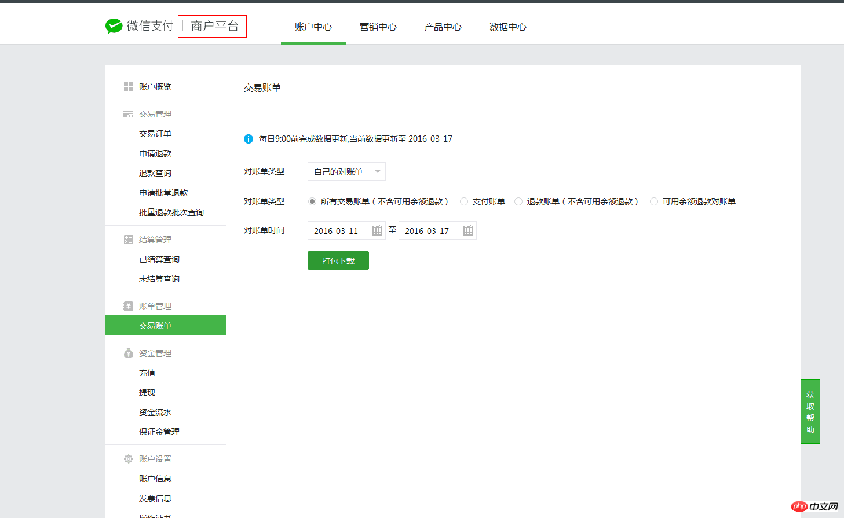844x518 pixels.
Task: Click the 账单管理 section icon
Action: coord(129,306)
